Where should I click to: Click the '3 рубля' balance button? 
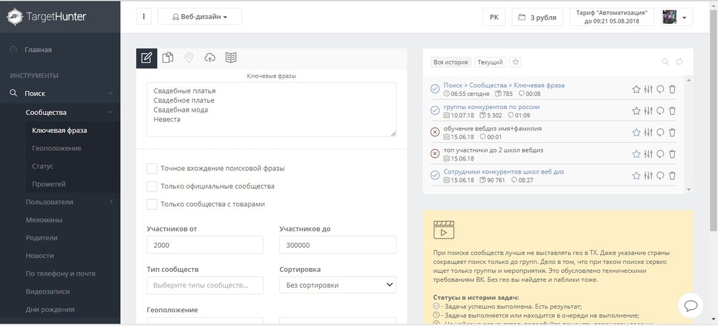pyautogui.click(x=537, y=17)
